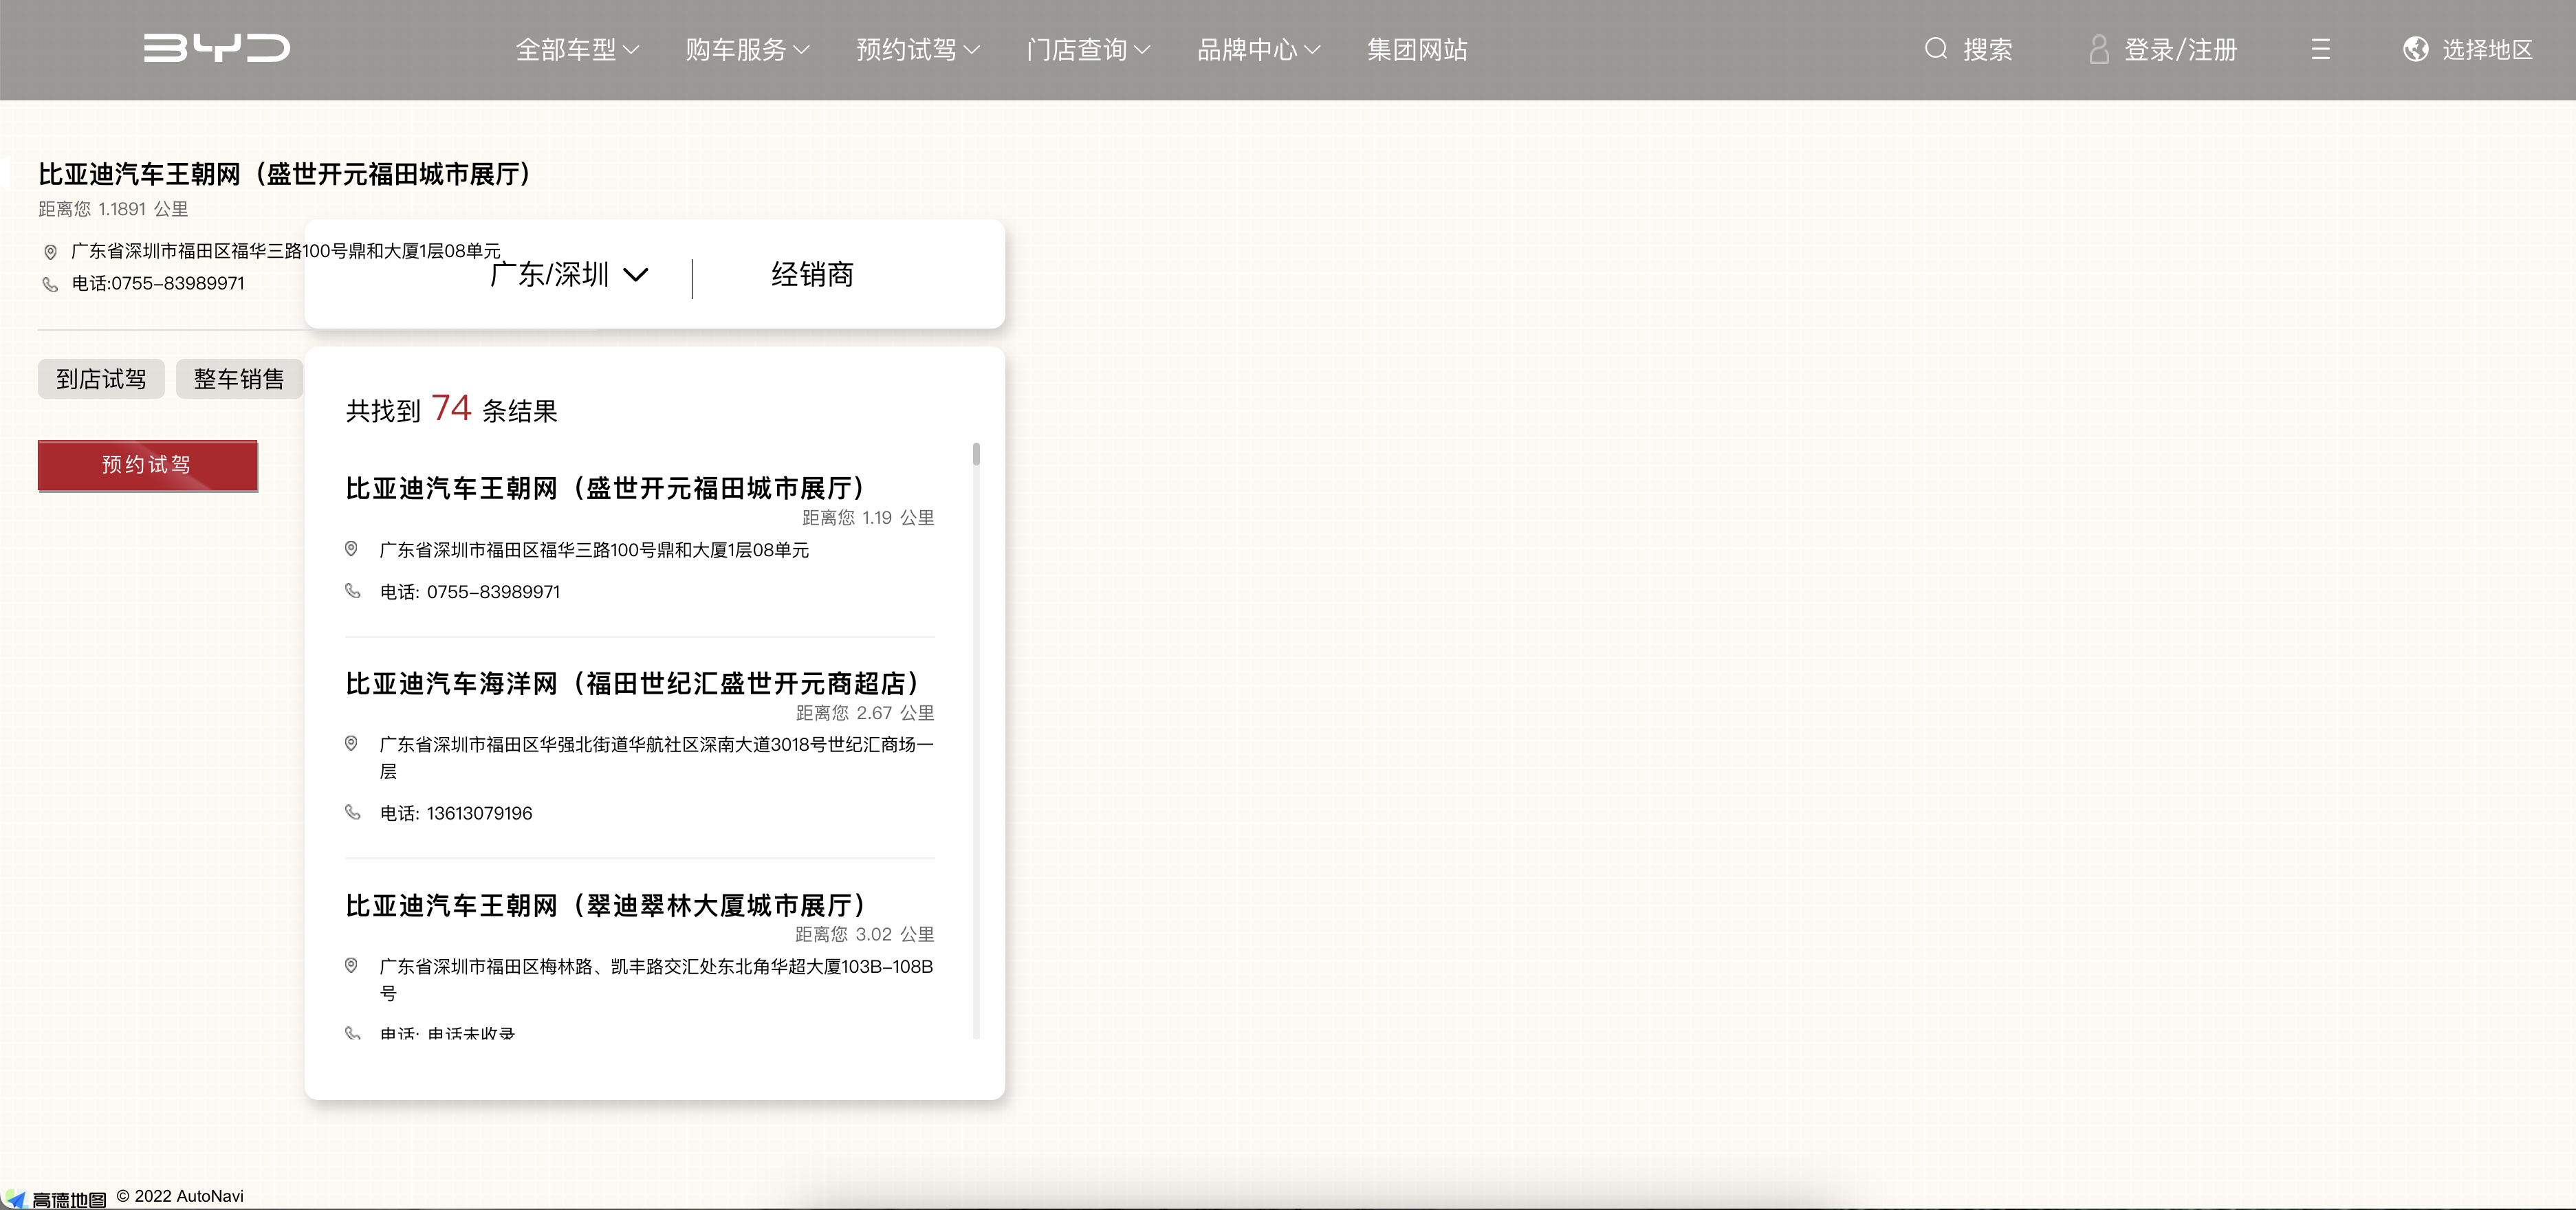
Task: Open the 品牌中心 dropdown
Action: 1257,49
